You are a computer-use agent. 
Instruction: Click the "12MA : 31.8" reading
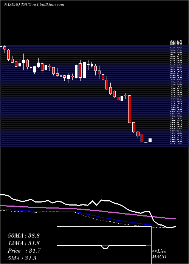23,243
